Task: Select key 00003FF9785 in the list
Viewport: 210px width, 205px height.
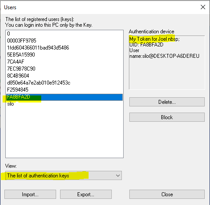Action: tap(64, 41)
